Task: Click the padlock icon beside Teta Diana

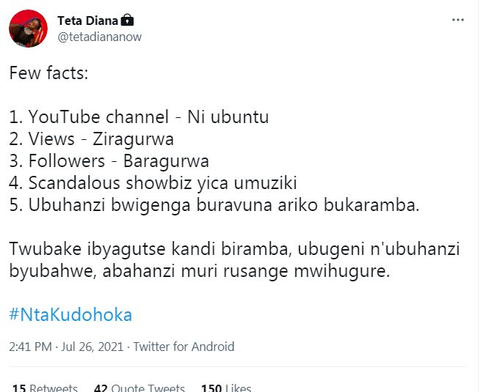Action: click(x=128, y=20)
